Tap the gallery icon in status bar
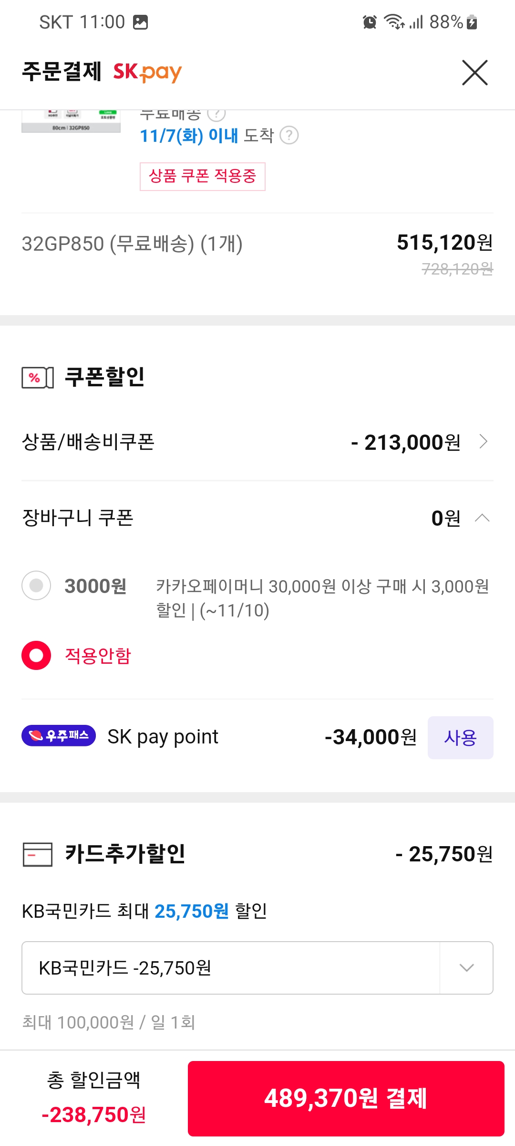The height and width of the screenshot is (1146, 515). (140, 22)
